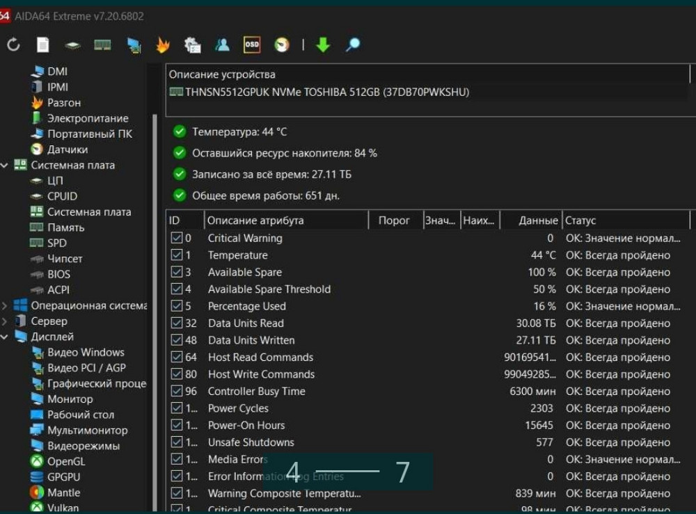
Task: Open the Report page icon
Action: [43, 45]
